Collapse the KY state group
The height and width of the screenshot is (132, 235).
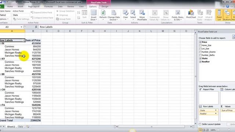coord(1,59)
